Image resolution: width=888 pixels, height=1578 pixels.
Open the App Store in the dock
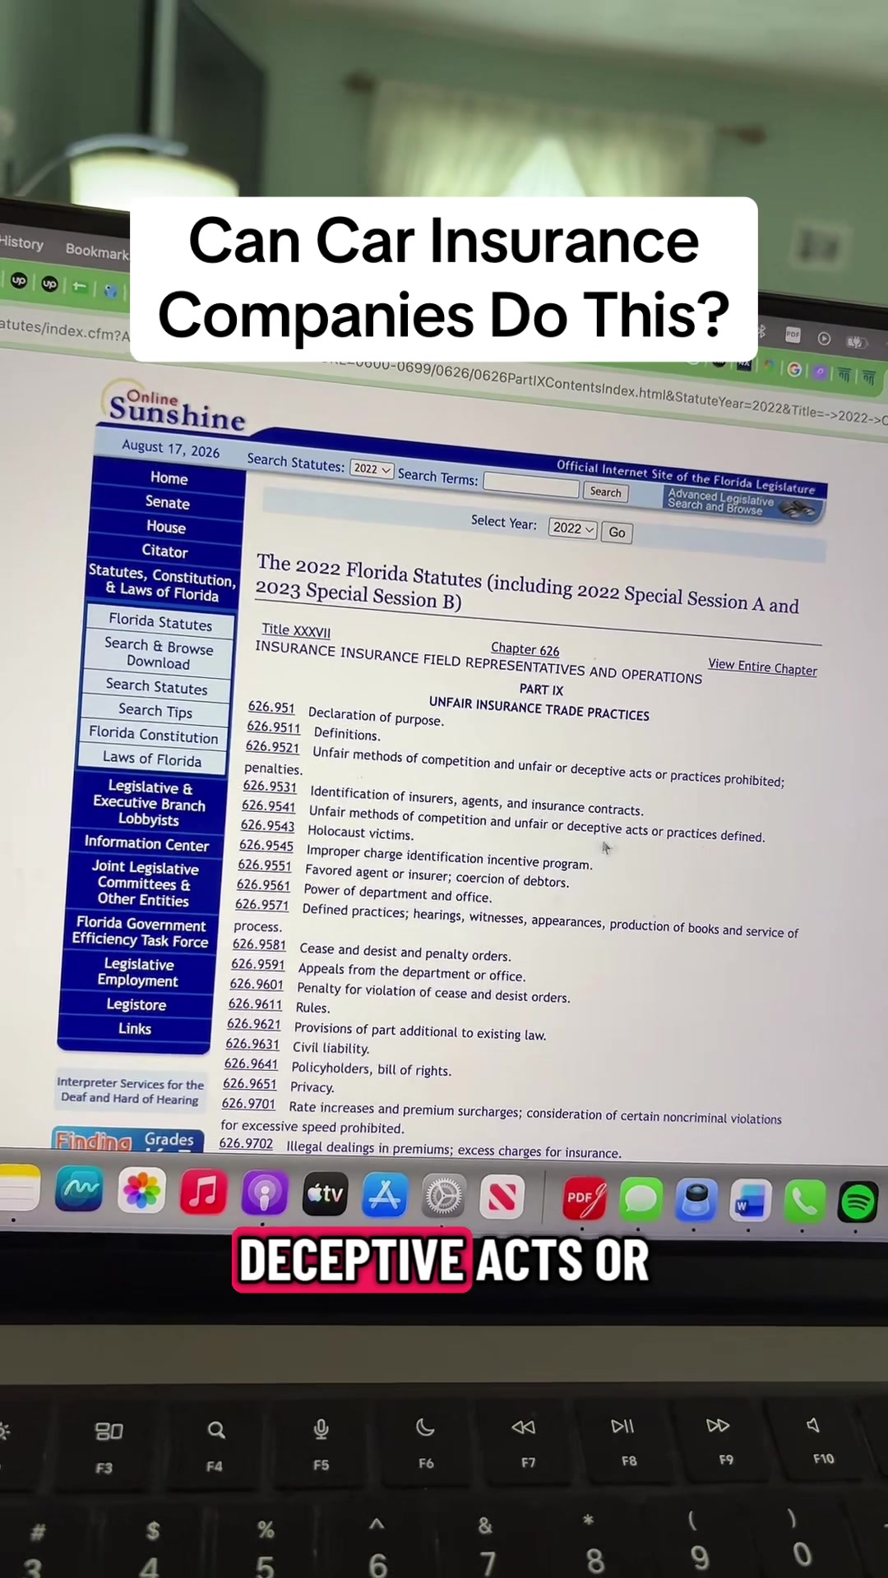coord(385,1196)
